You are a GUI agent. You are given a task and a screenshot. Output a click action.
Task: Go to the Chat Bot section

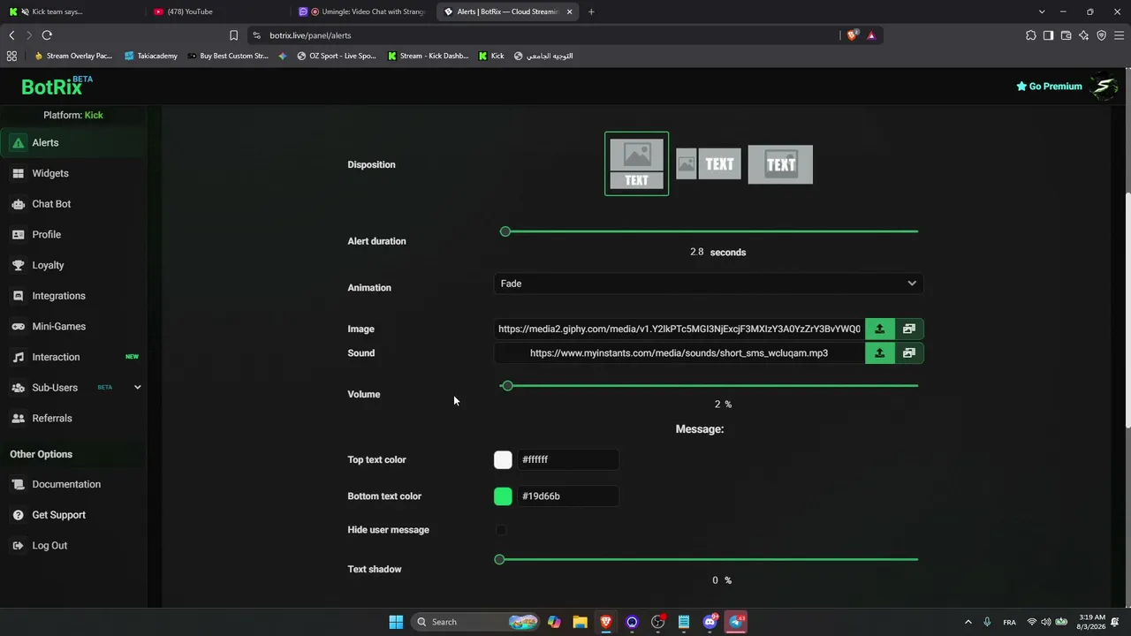click(x=73, y=204)
